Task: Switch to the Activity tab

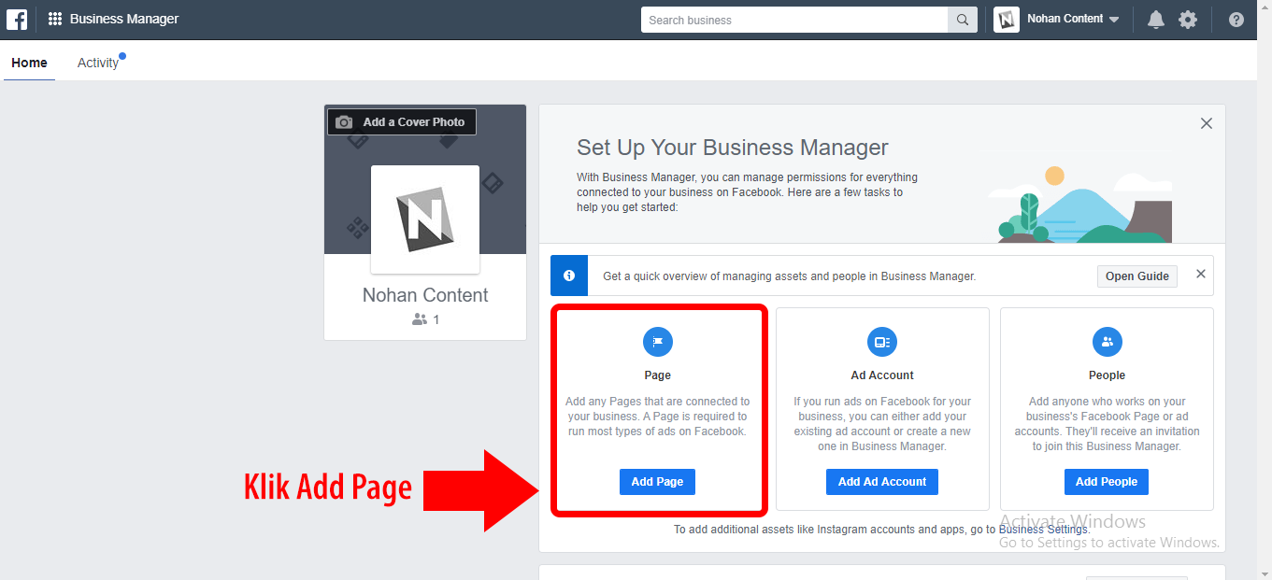Action: click(x=98, y=63)
